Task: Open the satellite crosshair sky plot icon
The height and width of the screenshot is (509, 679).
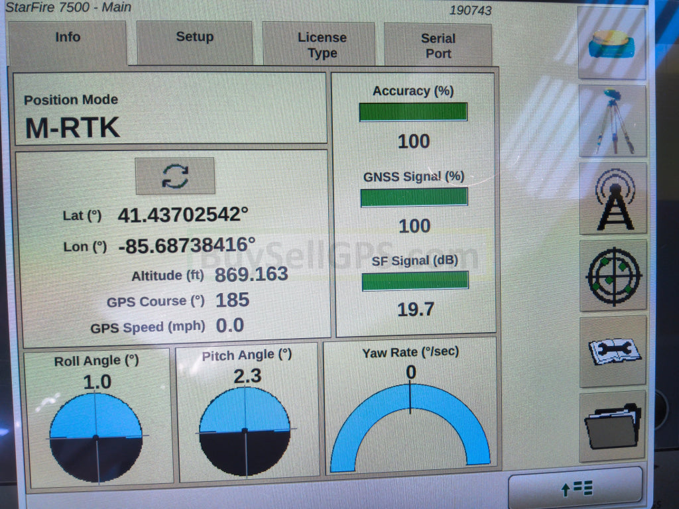Action: (613, 275)
